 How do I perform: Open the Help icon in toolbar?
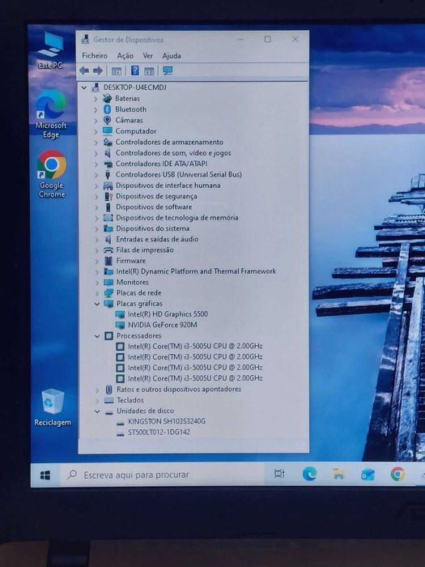click(x=135, y=70)
